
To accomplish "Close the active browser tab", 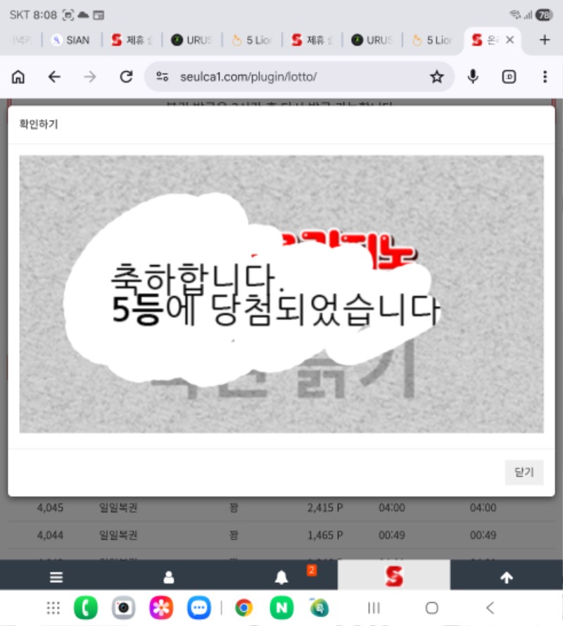I will (510, 40).
